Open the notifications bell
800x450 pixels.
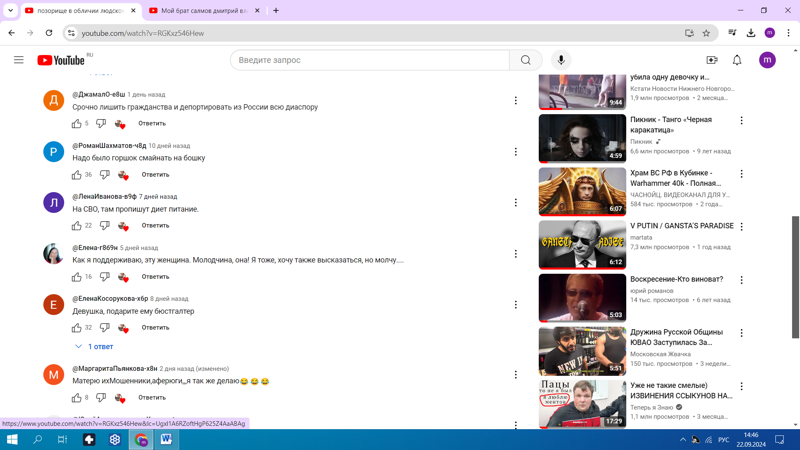click(x=737, y=60)
